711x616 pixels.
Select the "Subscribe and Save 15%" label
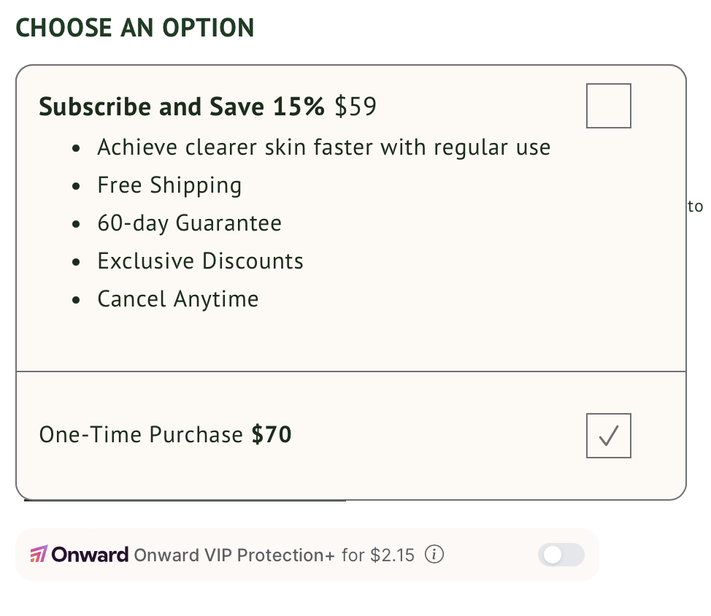click(x=182, y=107)
